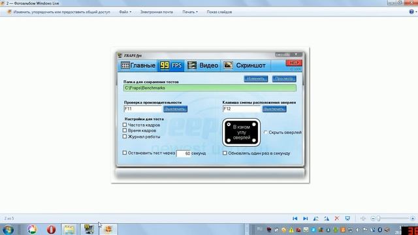This screenshot has width=418, height=235.
Task: Switch to the 99 FPS tab
Action: pos(170,65)
